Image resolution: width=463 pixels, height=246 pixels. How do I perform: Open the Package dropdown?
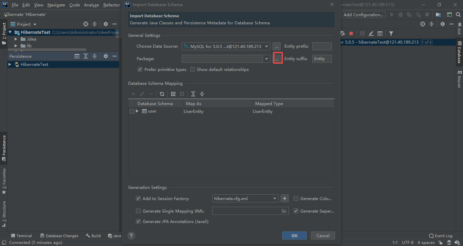click(266, 58)
